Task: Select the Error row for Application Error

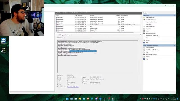Action: 98,25
